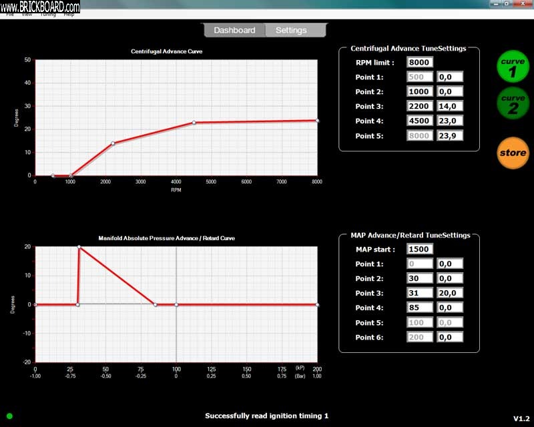Select Centrifugal Point 3 RPM field (2200)

point(420,106)
